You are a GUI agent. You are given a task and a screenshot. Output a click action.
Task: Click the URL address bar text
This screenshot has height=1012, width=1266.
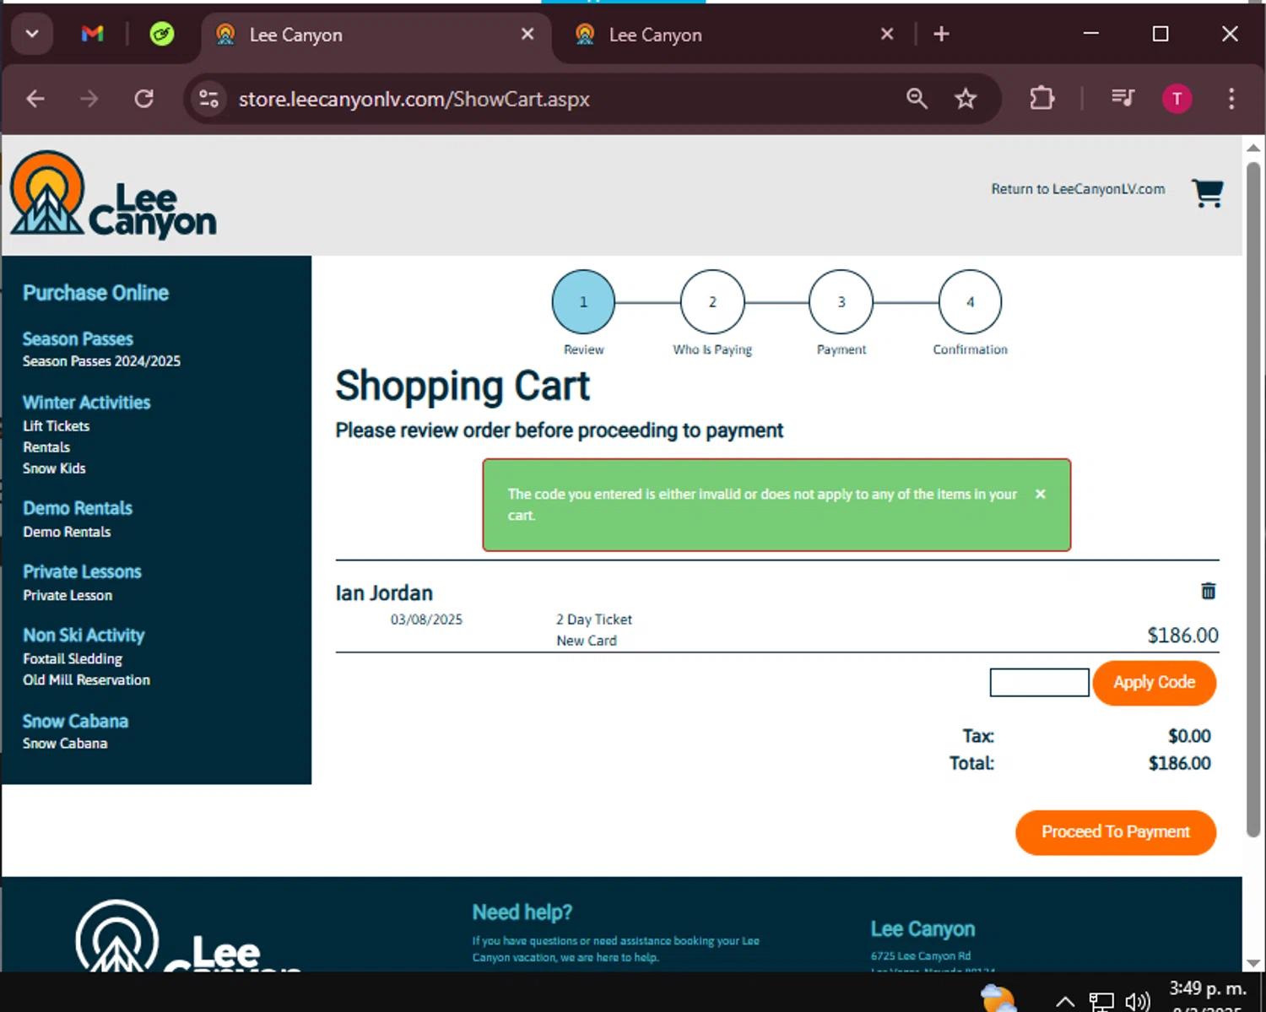[414, 99]
